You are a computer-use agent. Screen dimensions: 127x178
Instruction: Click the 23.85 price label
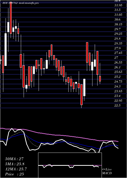[x=118, y=91]
